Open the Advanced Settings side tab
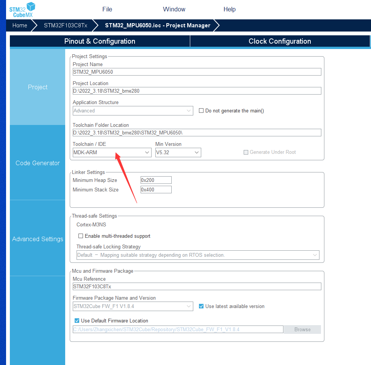The width and height of the screenshot is (371, 365). pos(38,239)
